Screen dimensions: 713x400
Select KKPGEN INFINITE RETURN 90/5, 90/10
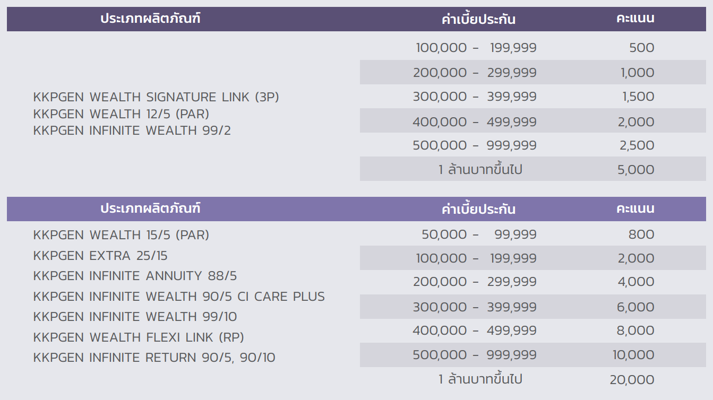click(154, 358)
